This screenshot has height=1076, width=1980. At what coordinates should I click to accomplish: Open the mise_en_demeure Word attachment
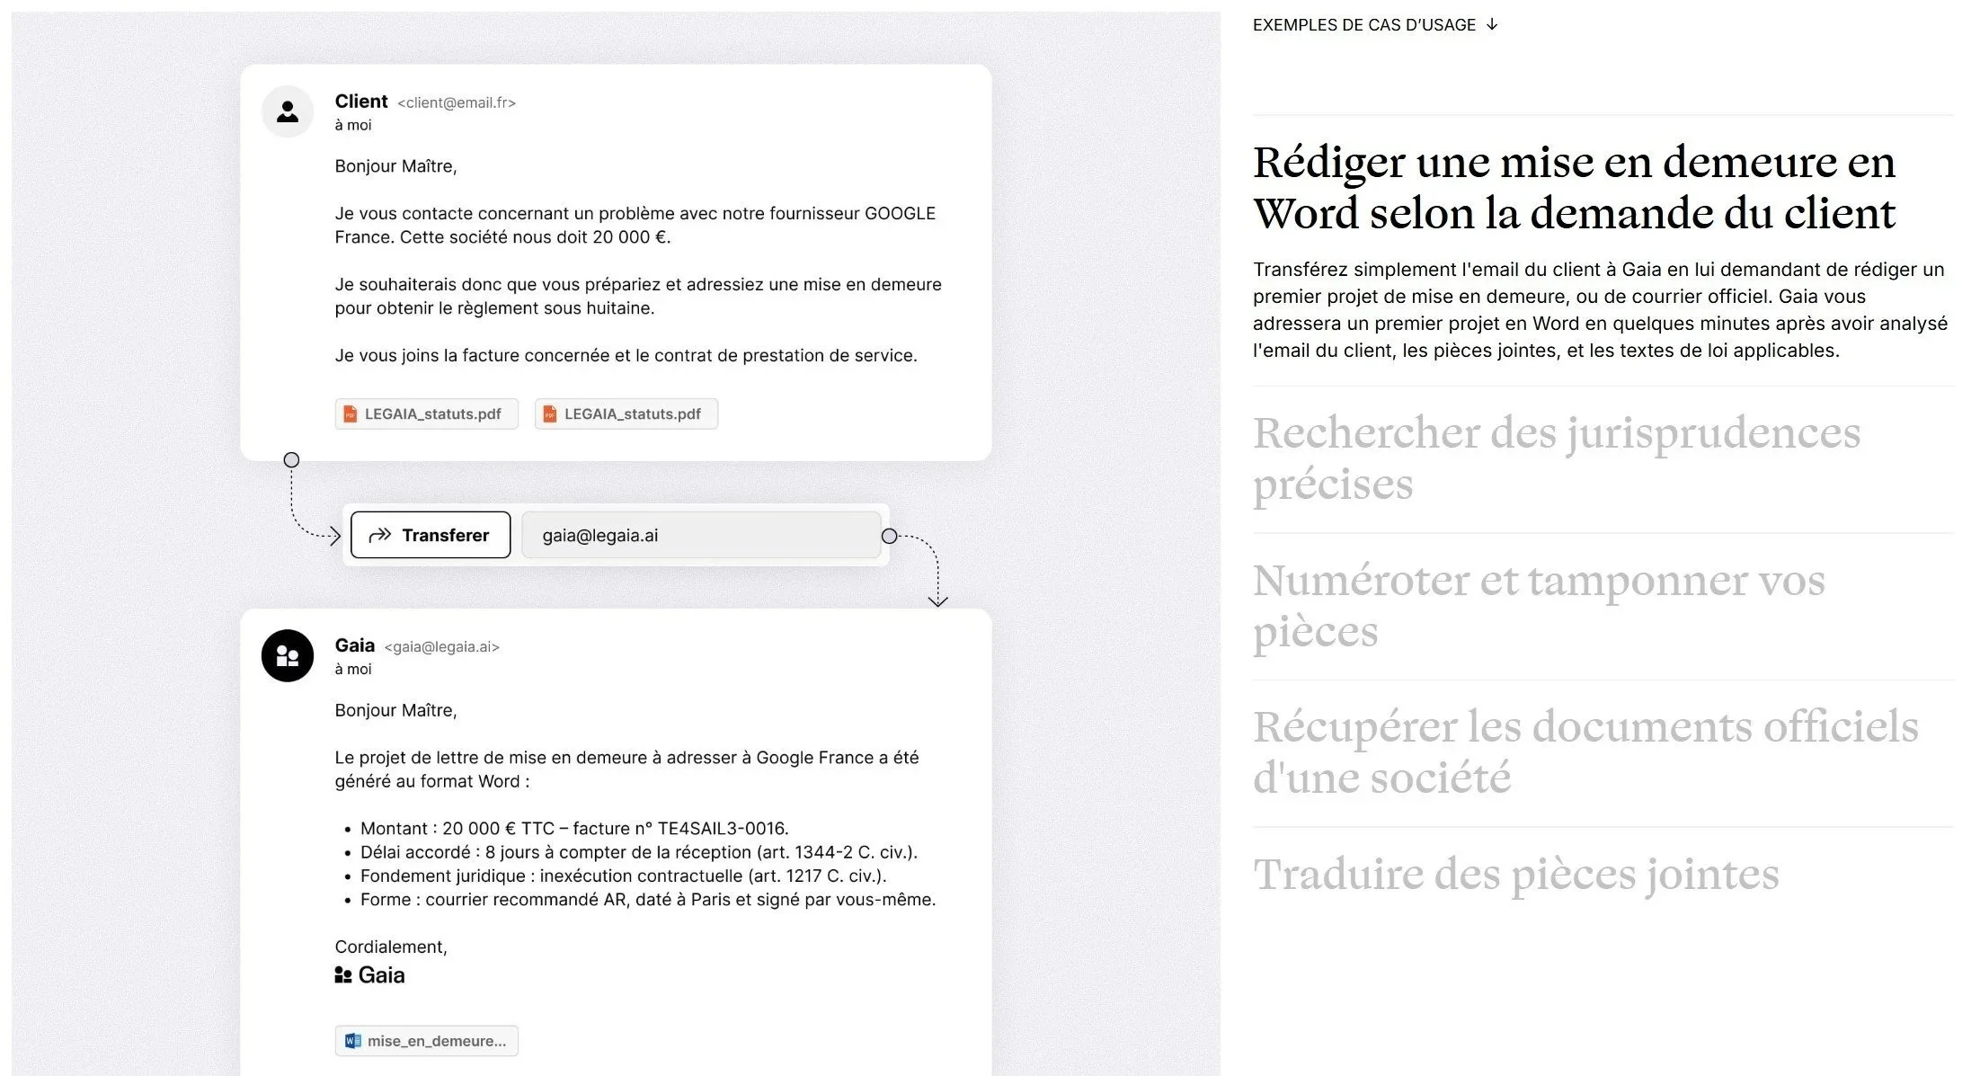pos(436,1041)
